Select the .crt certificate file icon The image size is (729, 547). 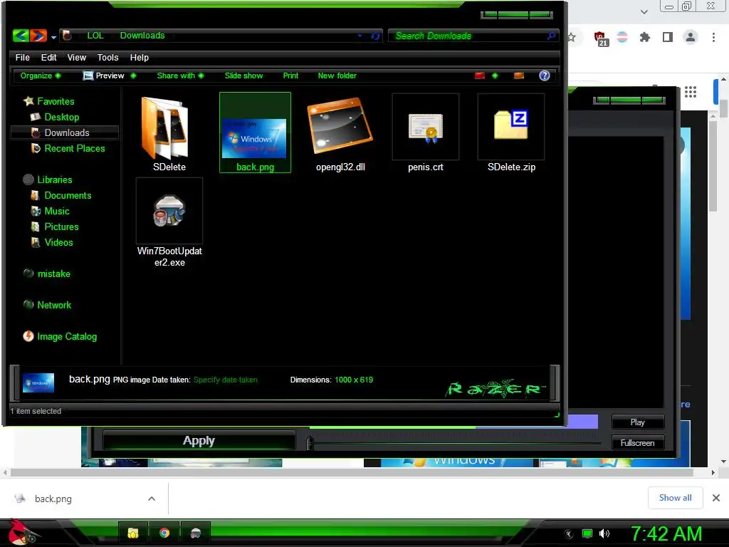click(426, 130)
